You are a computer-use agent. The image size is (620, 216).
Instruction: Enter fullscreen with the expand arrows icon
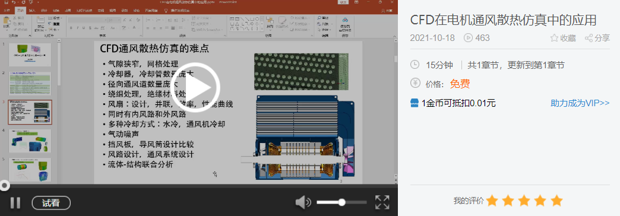(x=382, y=202)
